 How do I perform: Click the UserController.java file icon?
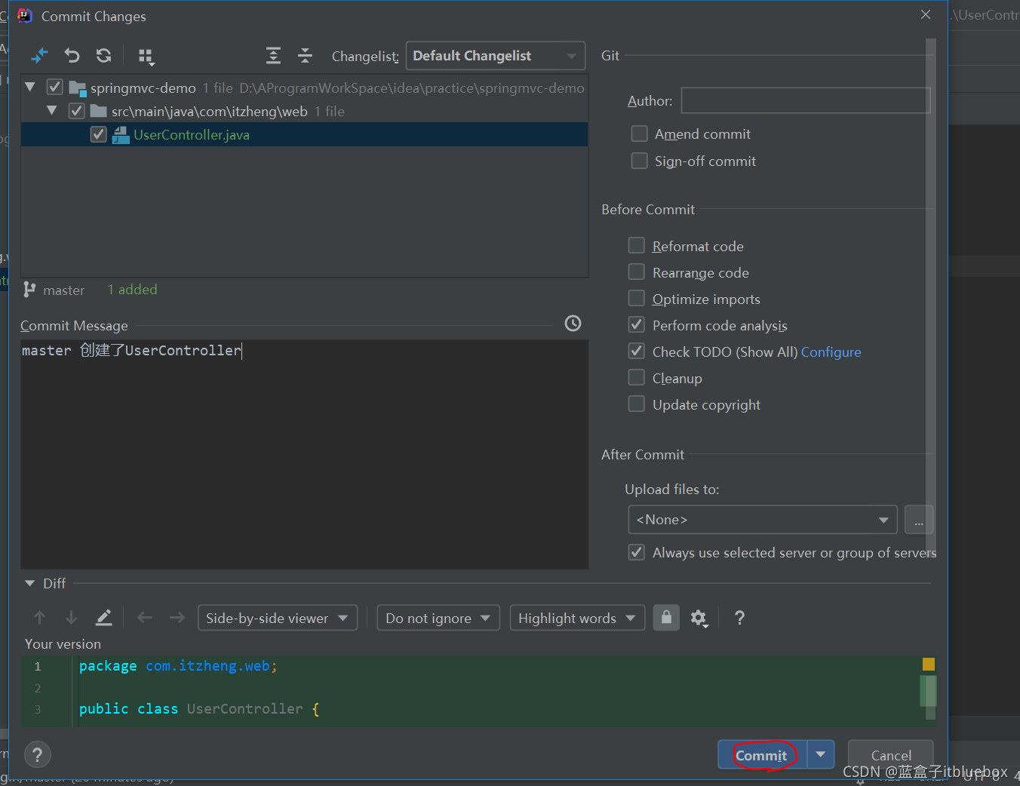[x=121, y=135]
